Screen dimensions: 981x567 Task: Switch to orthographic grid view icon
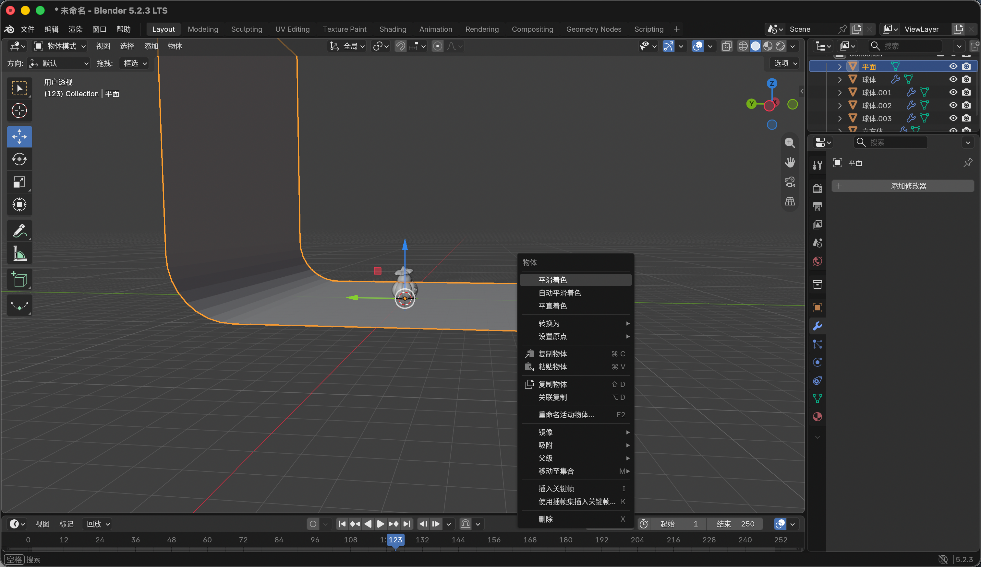(790, 202)
